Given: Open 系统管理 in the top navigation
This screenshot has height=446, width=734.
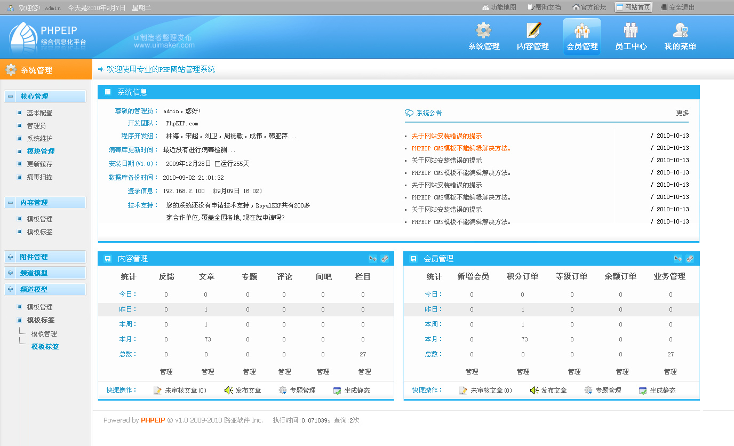Looking at the screenshot, I should click(484, 36).
